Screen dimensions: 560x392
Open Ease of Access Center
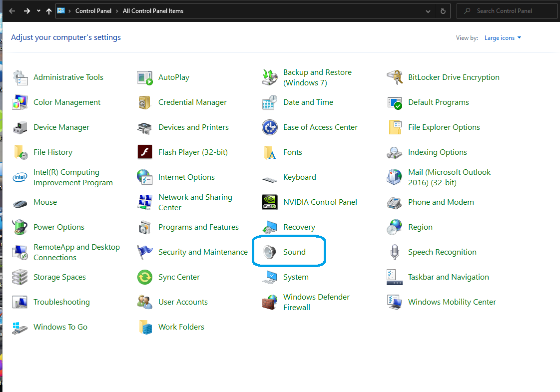pyautogui.click(x=321, y=127)
